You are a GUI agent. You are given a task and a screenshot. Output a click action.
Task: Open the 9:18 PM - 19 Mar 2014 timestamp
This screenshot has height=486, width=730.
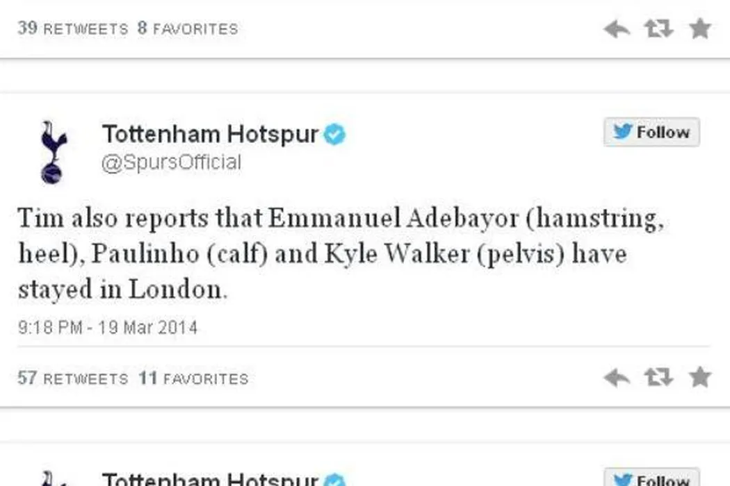108,328
